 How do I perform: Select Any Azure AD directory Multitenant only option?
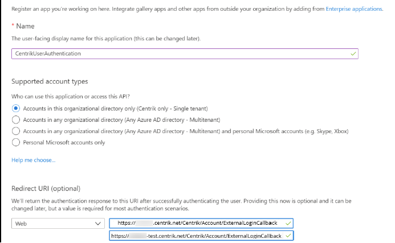[16, 120]
